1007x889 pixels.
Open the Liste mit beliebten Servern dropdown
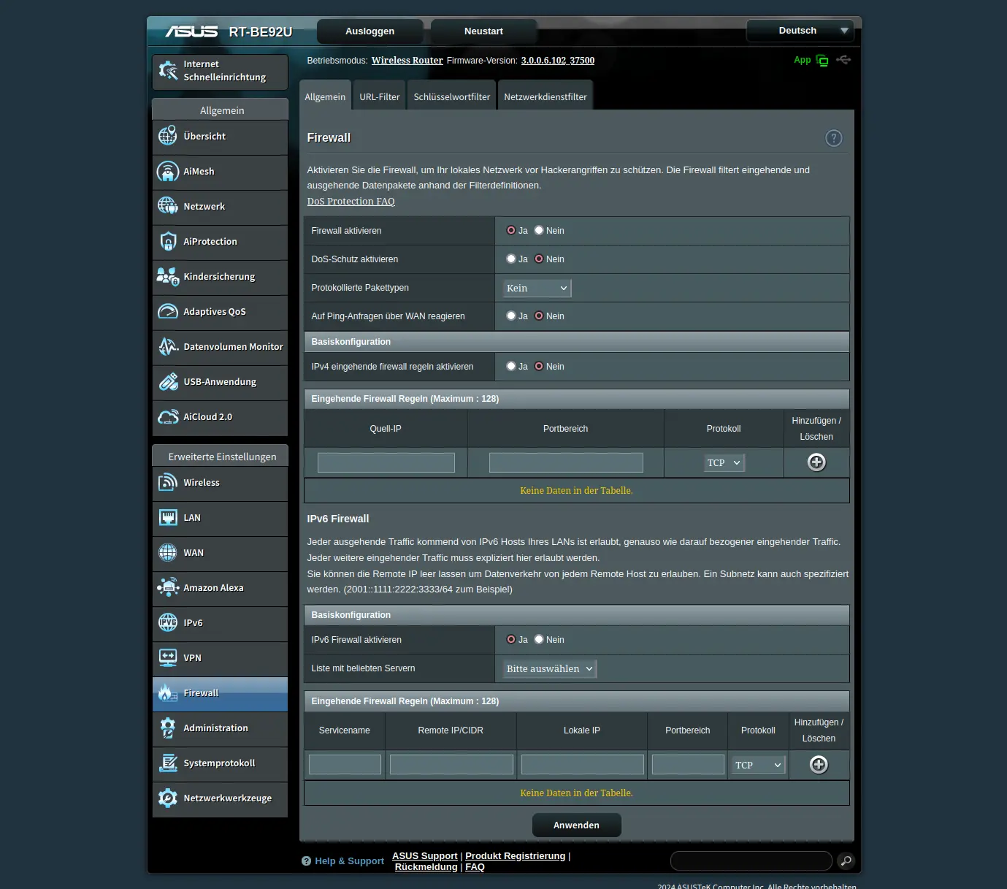550,669
